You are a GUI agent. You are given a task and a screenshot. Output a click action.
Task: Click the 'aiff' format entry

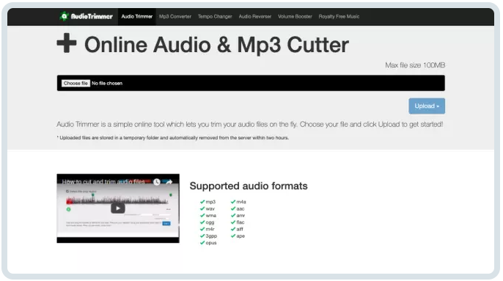(x=237, y=229)
